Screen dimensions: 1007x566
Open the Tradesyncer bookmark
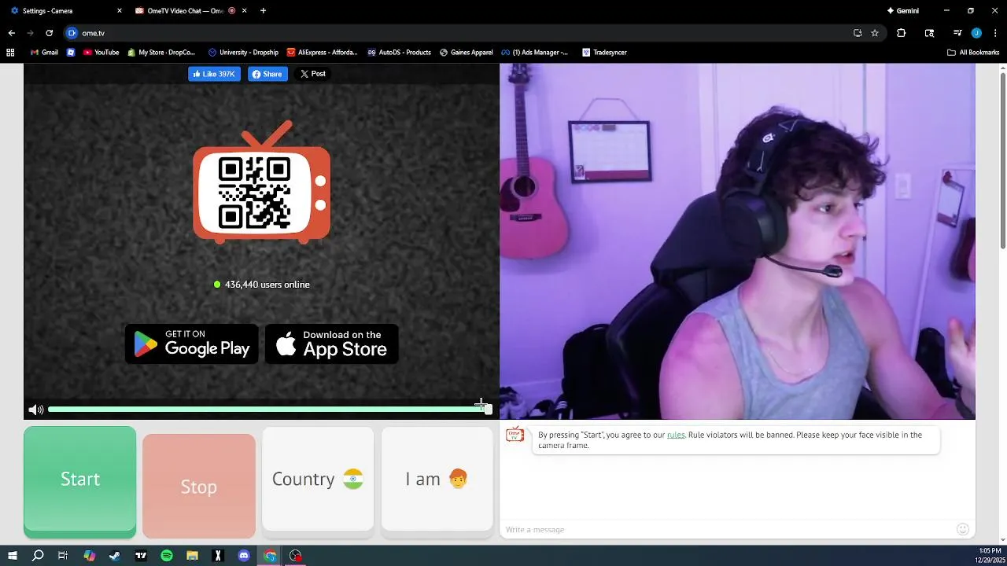[603, 53]
